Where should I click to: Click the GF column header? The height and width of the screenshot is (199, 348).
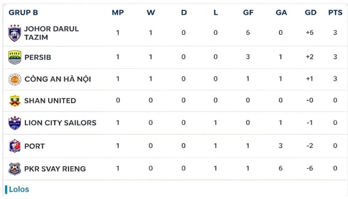[x=248, y=12]
